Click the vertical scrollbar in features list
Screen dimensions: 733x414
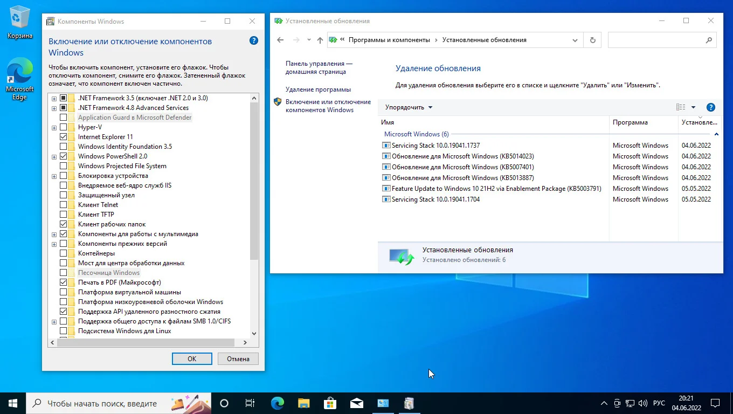pos(254,181)
